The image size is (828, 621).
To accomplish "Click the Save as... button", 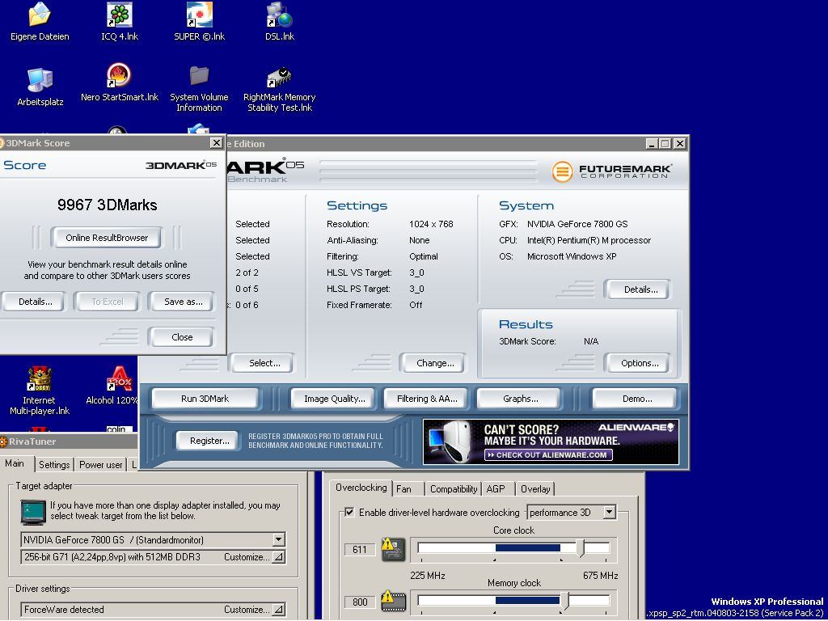I will coord(184,302).
